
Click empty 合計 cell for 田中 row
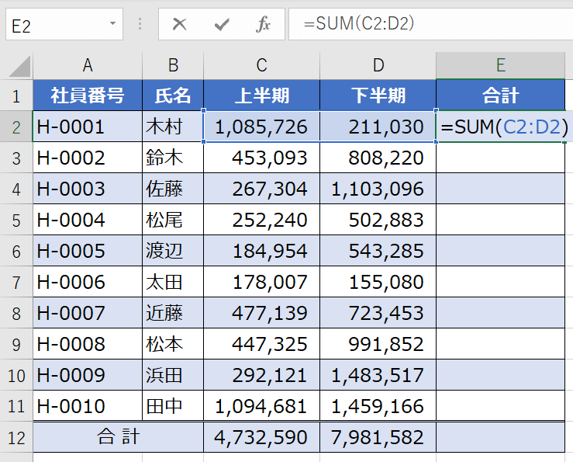click(x=501, y=405)
